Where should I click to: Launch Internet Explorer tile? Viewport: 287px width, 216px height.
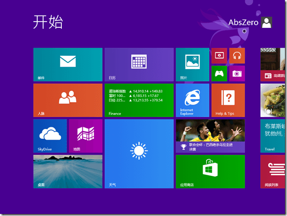[192, 100]
